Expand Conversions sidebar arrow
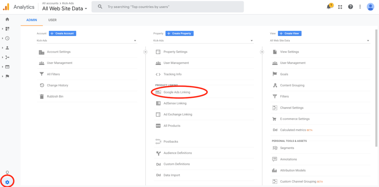 [x=3, y=76]
